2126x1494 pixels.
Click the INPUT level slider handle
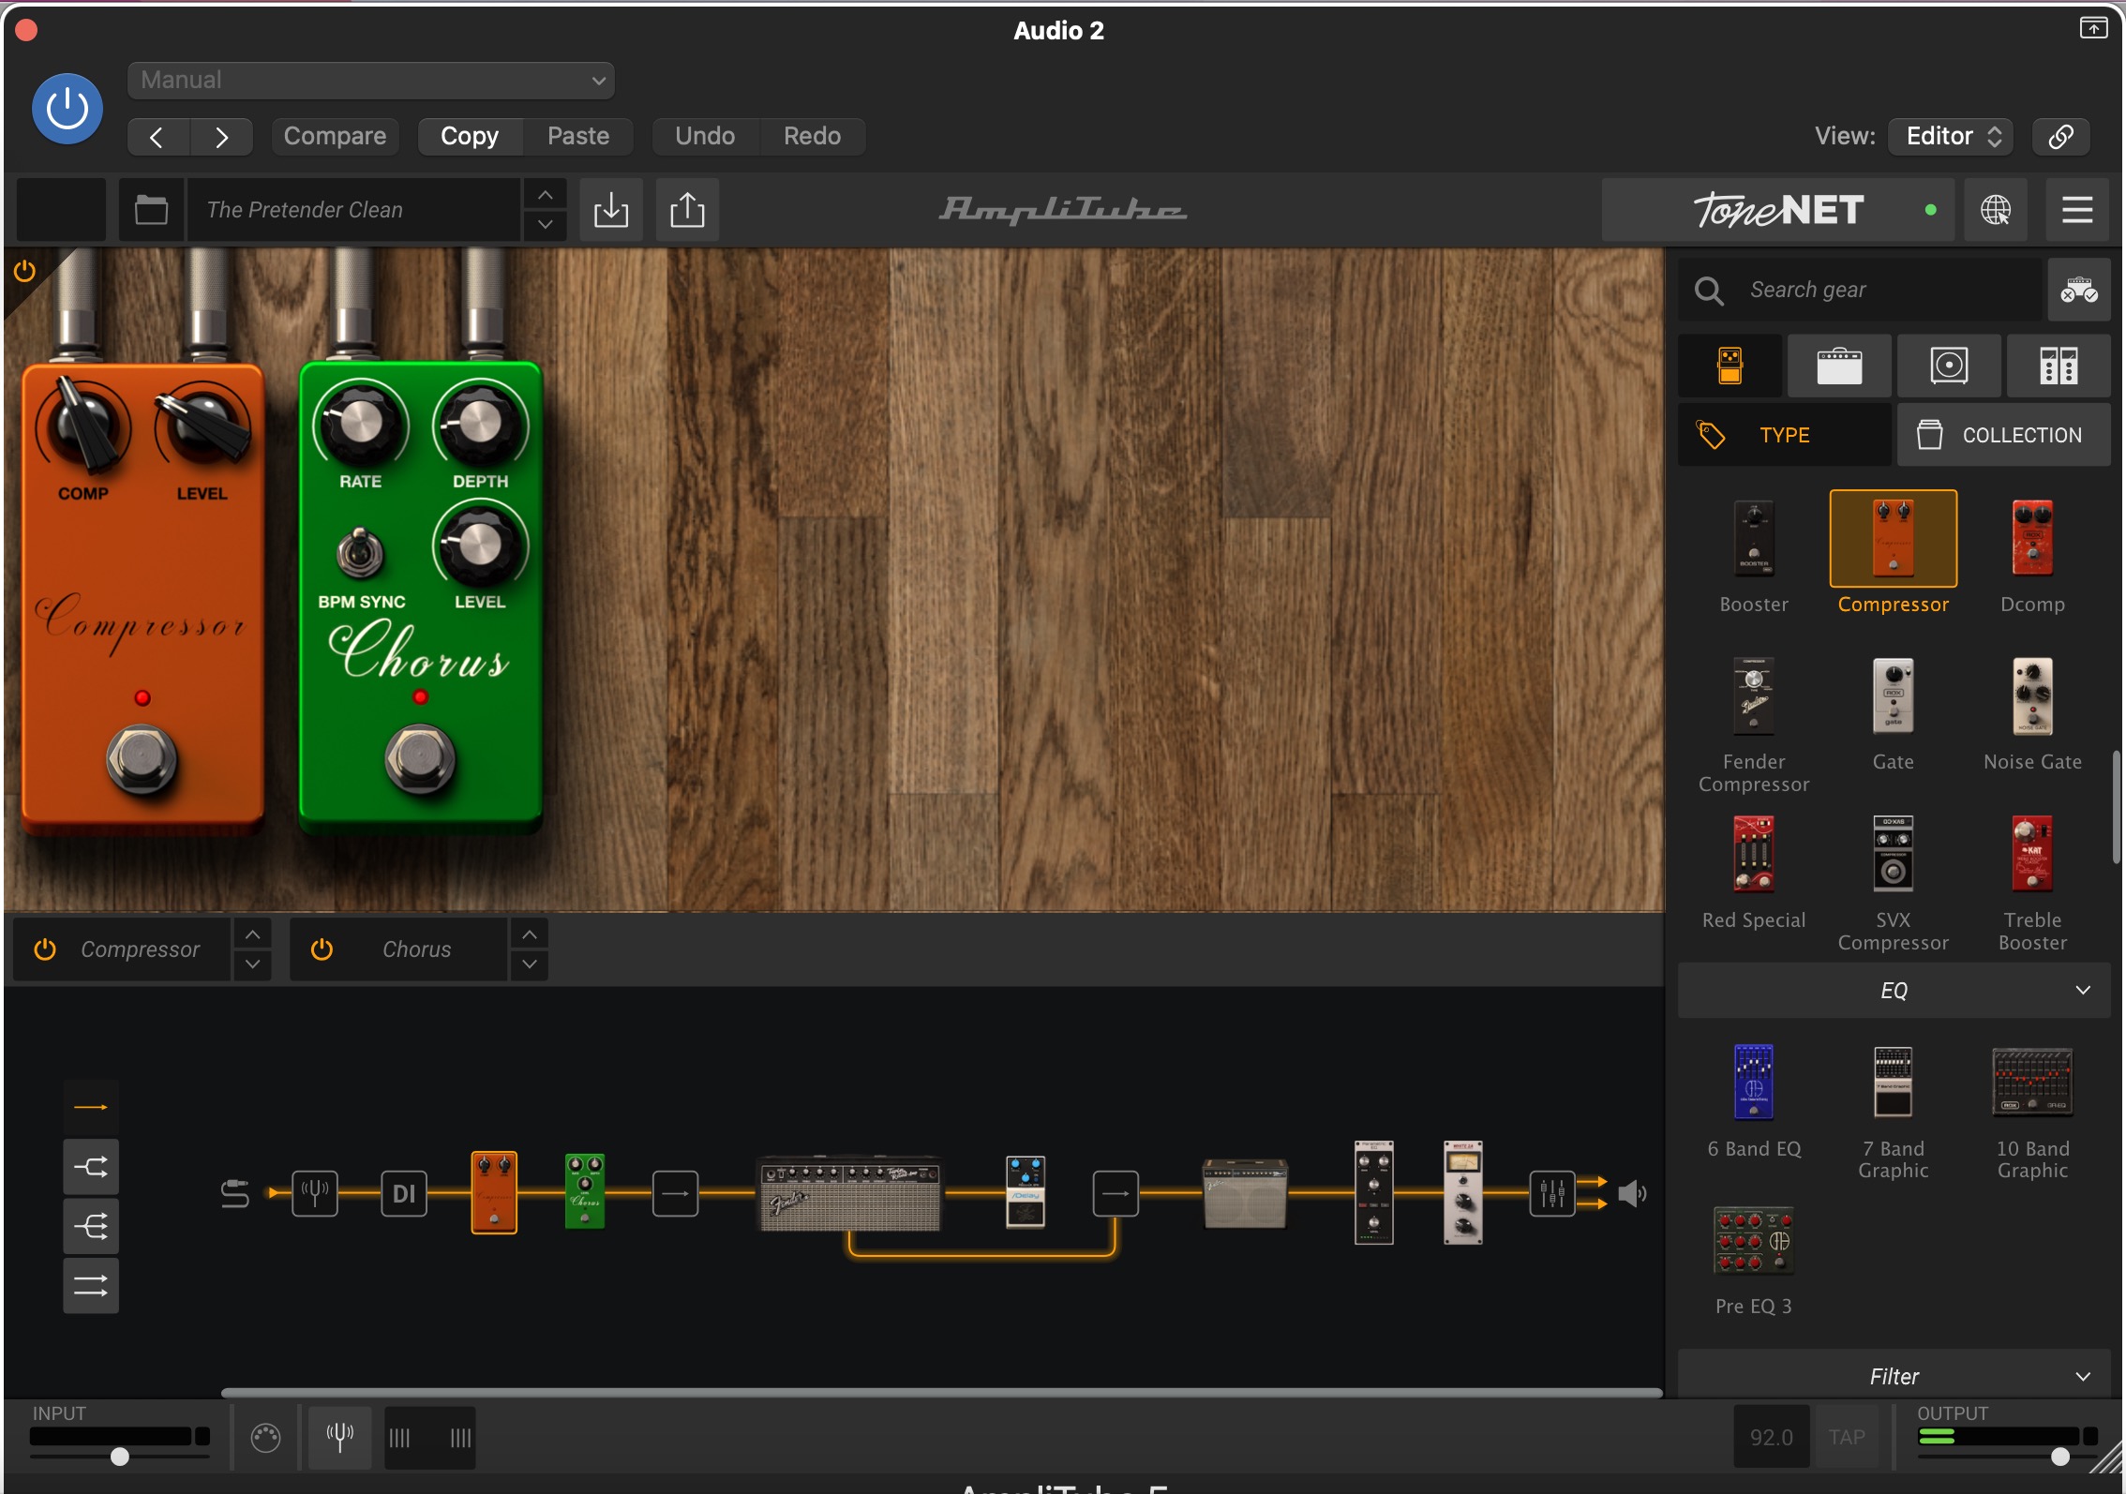click(x=120, y=1457)
